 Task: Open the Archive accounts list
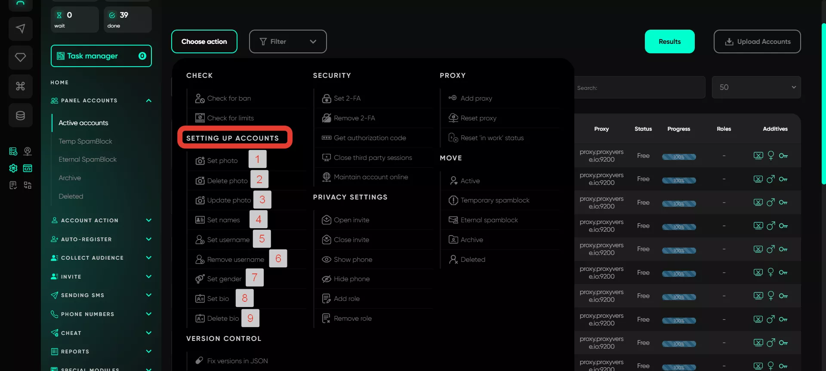tap(70, 178)
